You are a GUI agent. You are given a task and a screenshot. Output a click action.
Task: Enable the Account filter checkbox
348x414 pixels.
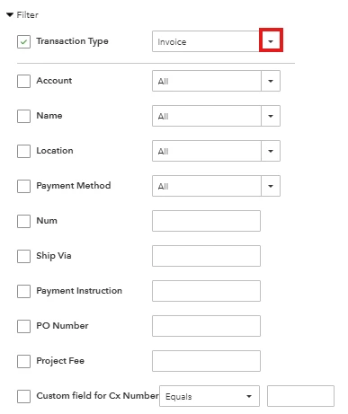(x=23, y=81)
